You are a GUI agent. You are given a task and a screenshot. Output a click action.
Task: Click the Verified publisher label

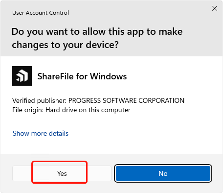coord(39,100)
